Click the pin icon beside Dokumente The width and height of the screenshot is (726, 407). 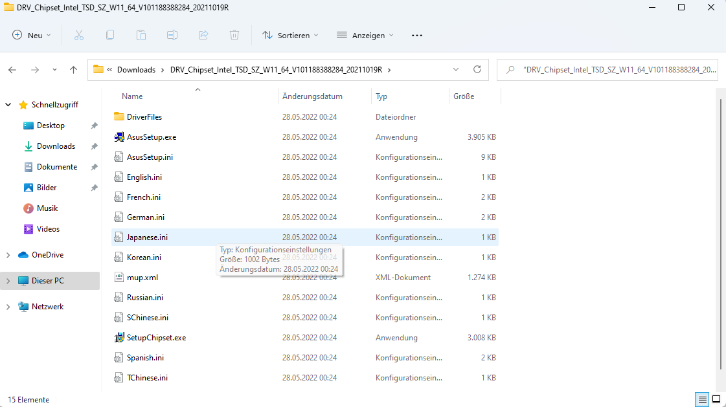(x=94, y=167)
